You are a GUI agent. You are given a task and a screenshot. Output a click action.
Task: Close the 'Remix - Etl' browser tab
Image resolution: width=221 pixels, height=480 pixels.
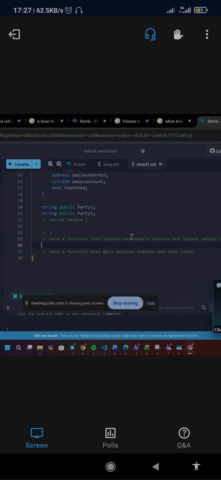[x=105, y=121]
